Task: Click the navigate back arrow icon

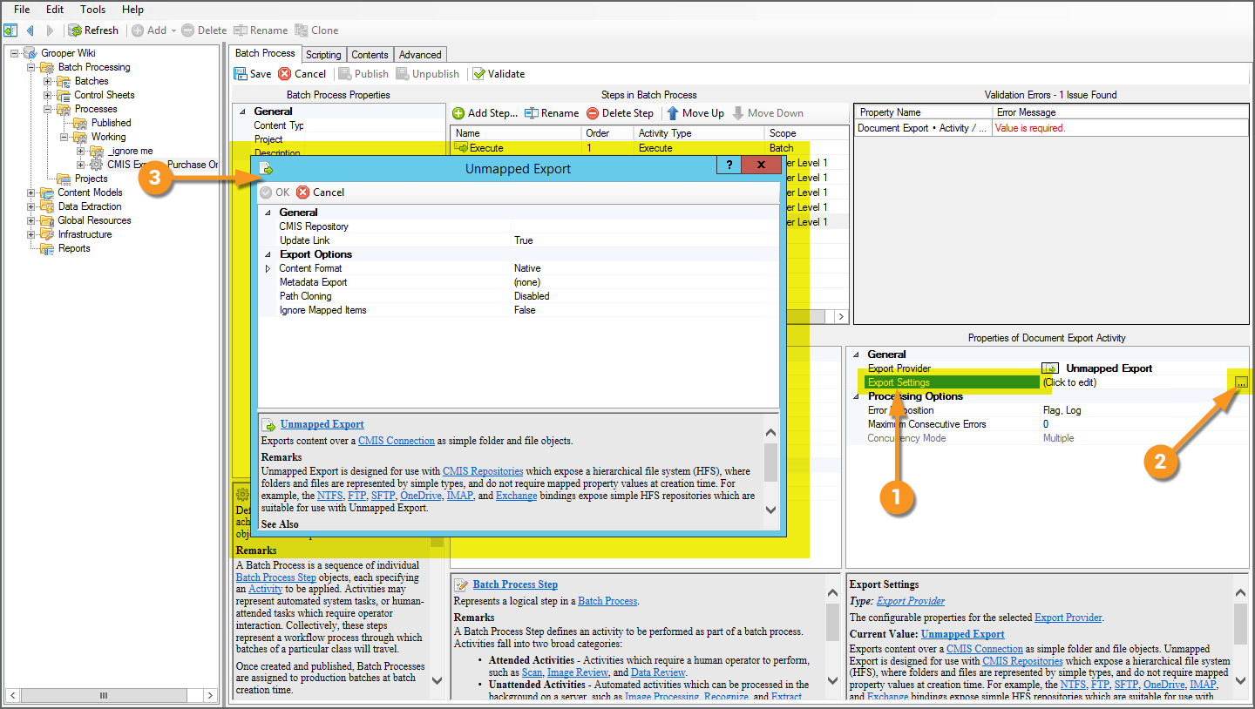Action: pos(30,30)
